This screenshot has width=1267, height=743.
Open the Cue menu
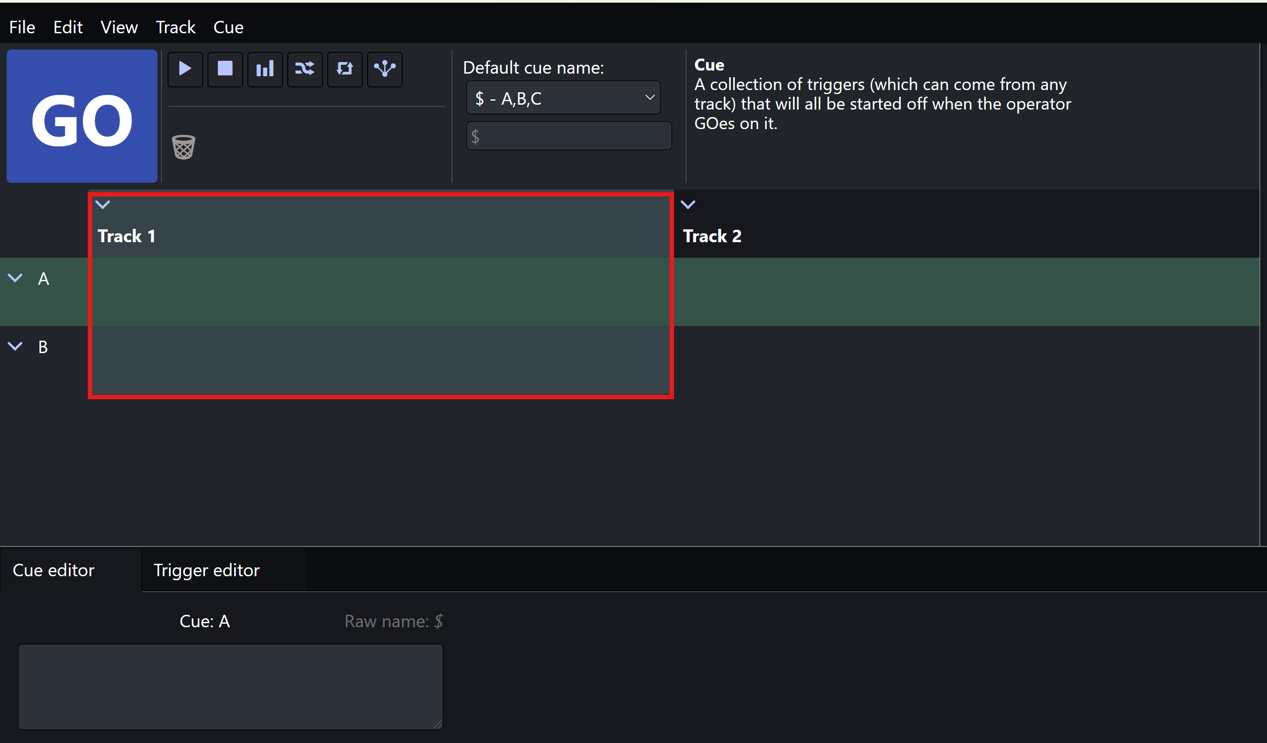[228, 27]
